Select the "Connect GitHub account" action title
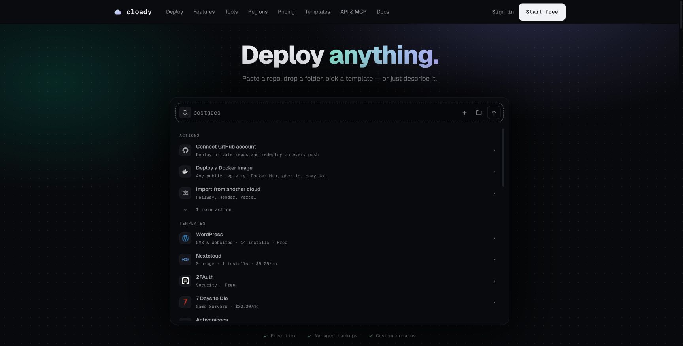683x346 pixels. coord(226,147)
